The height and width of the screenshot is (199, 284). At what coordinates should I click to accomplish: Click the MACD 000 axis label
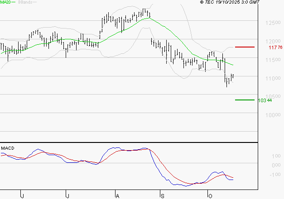276,165
